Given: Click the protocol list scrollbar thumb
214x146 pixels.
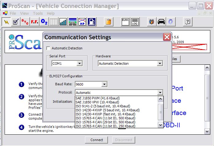Looking at the screenshot, I should tap(161, 112).
